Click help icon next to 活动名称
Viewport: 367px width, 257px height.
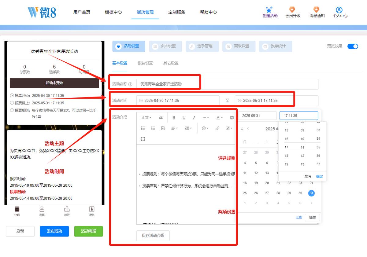click(x=130, y=84)
